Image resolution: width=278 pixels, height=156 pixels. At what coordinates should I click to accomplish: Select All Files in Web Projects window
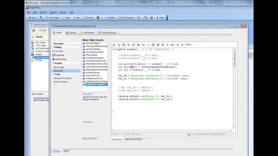point(39,60)
